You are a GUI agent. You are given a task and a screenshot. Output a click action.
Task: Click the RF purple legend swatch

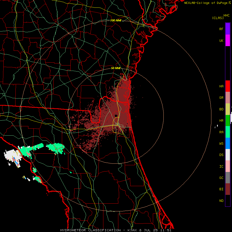[x=228, y=29]
